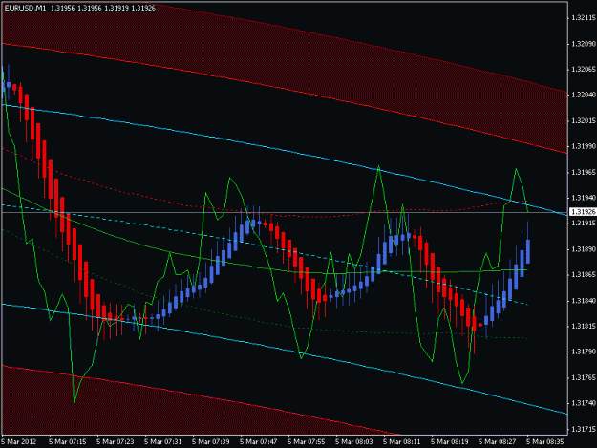Click time axis label 5 Mar 08:35

(x=544, y=441)
